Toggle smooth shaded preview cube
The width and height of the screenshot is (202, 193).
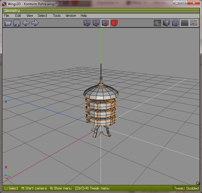[166, 23]
